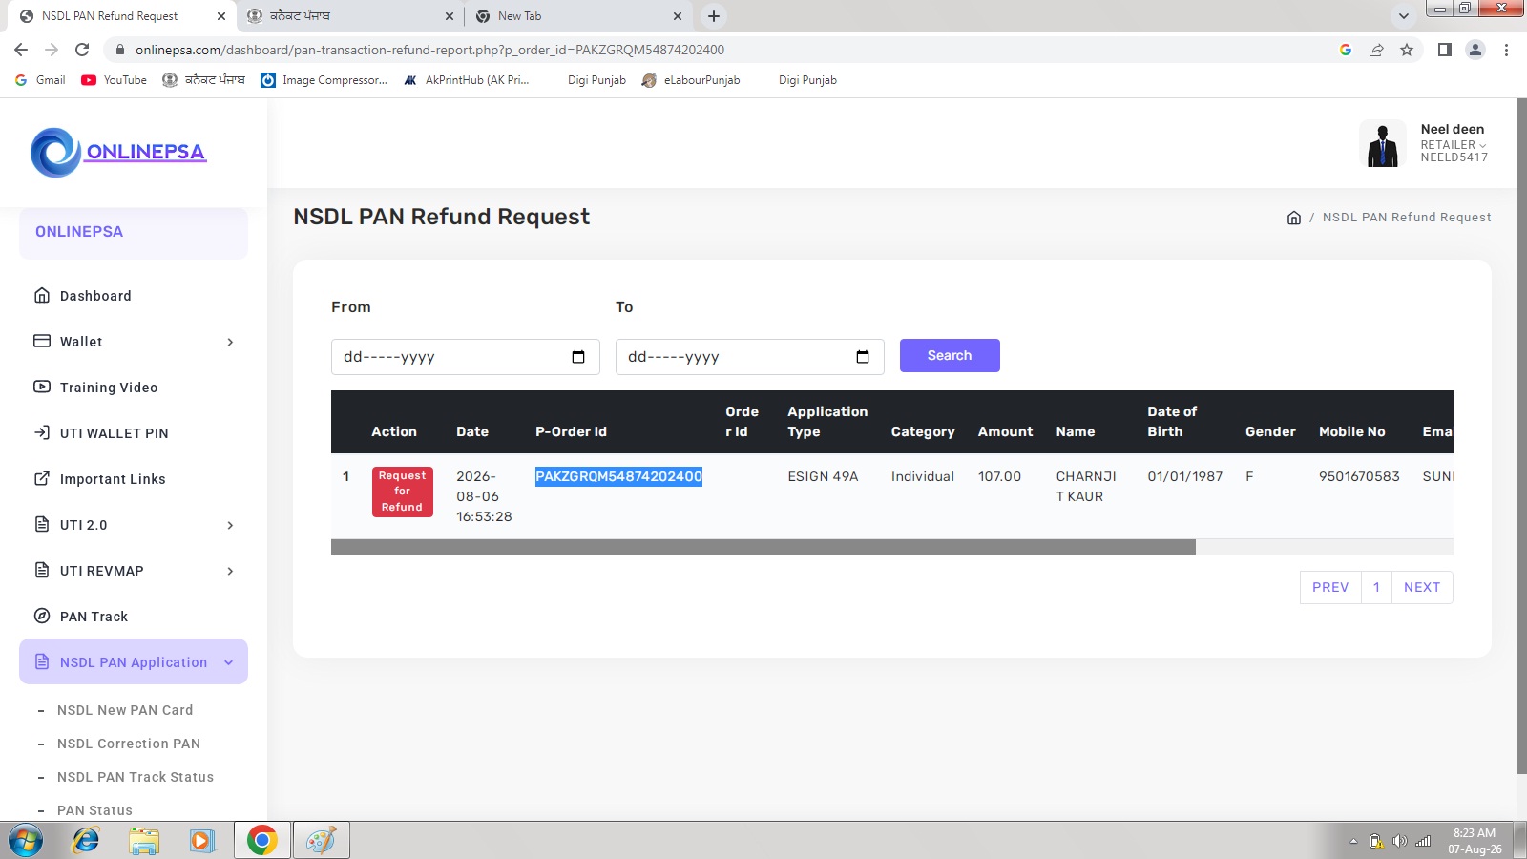Click Request for Refund button
The width and height of the screenshot is (1527, 859).
(x=402, y=492)
